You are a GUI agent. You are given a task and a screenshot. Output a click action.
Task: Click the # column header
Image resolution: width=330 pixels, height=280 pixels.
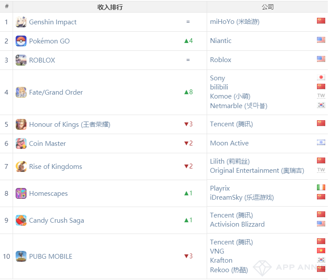coord(7,7)
